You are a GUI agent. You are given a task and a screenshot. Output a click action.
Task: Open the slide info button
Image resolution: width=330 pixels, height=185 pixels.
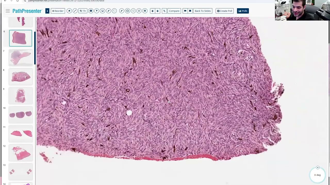click(x=47, y=11)
